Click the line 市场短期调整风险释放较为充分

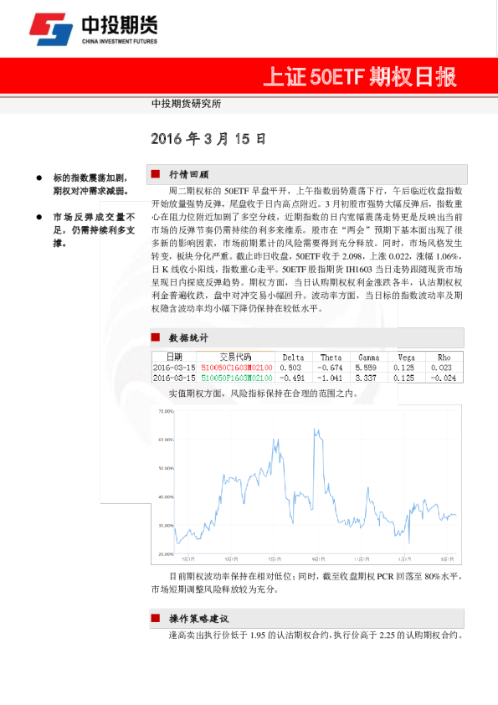(215, 589)
